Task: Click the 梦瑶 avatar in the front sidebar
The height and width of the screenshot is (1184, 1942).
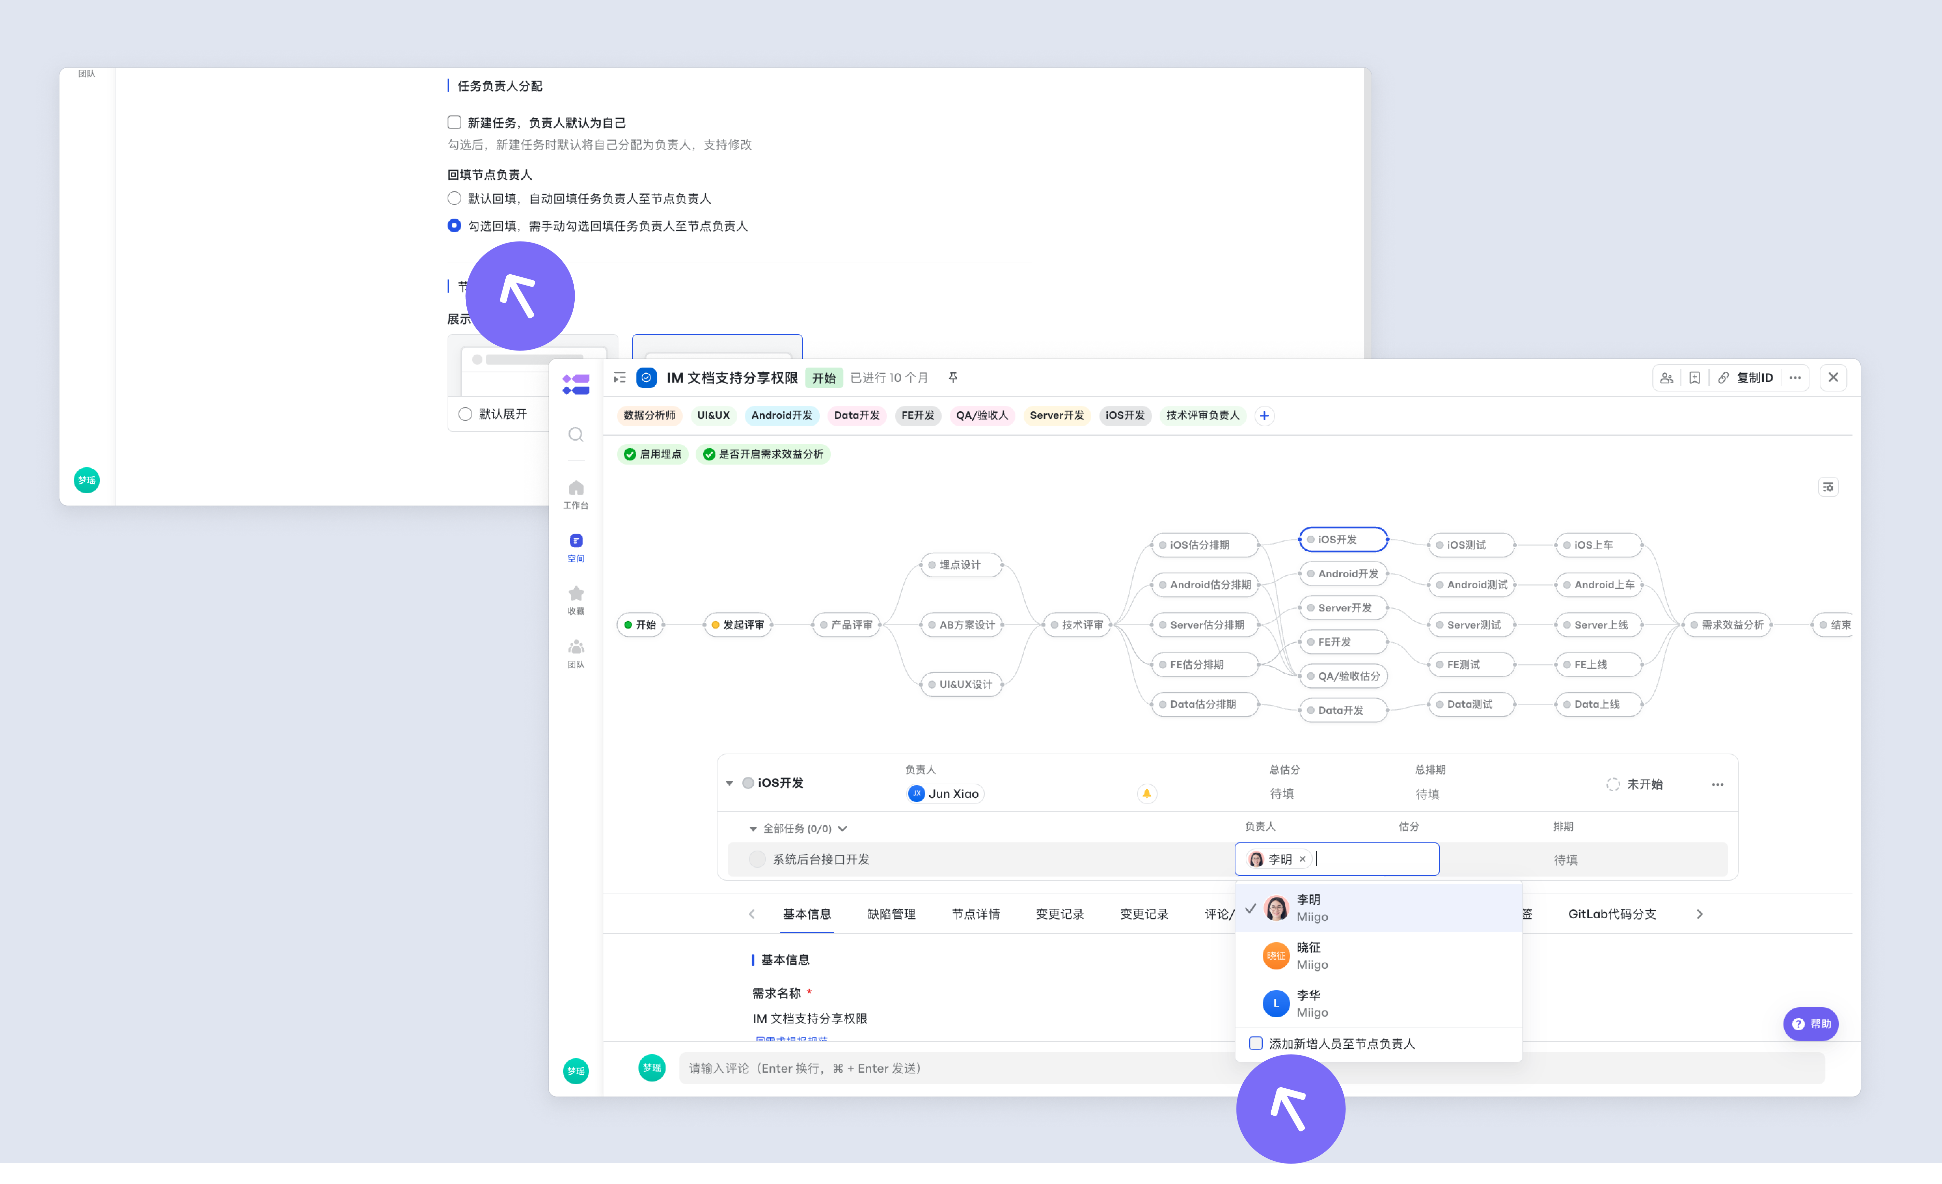Action: (576, 1071)
